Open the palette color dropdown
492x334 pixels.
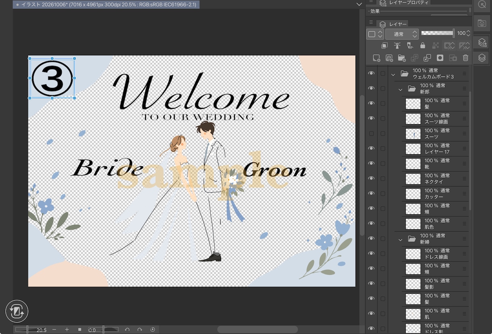tap(375, 34)
